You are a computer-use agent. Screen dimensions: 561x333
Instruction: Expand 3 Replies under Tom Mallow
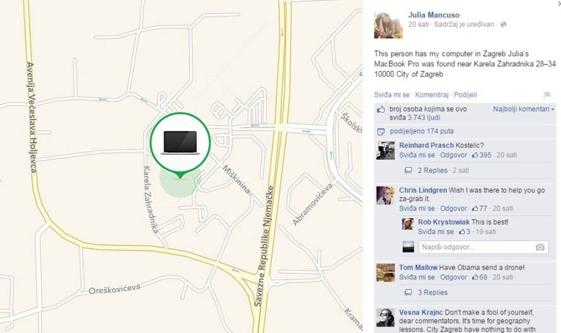pos(432,293)
